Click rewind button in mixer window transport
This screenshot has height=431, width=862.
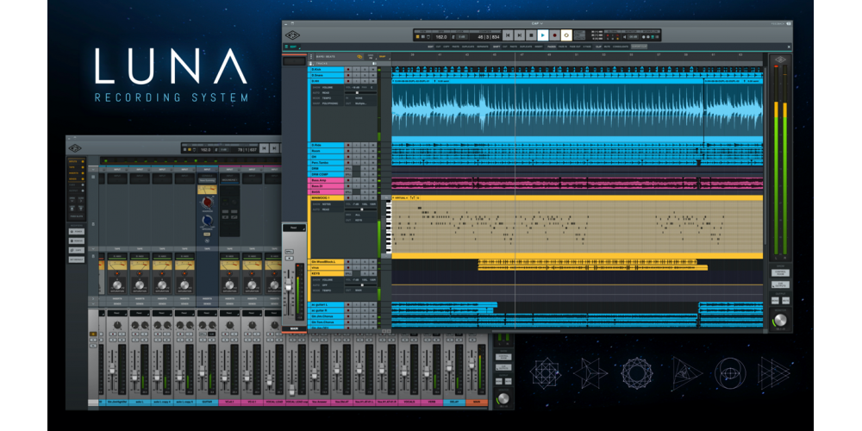[264, 148]
